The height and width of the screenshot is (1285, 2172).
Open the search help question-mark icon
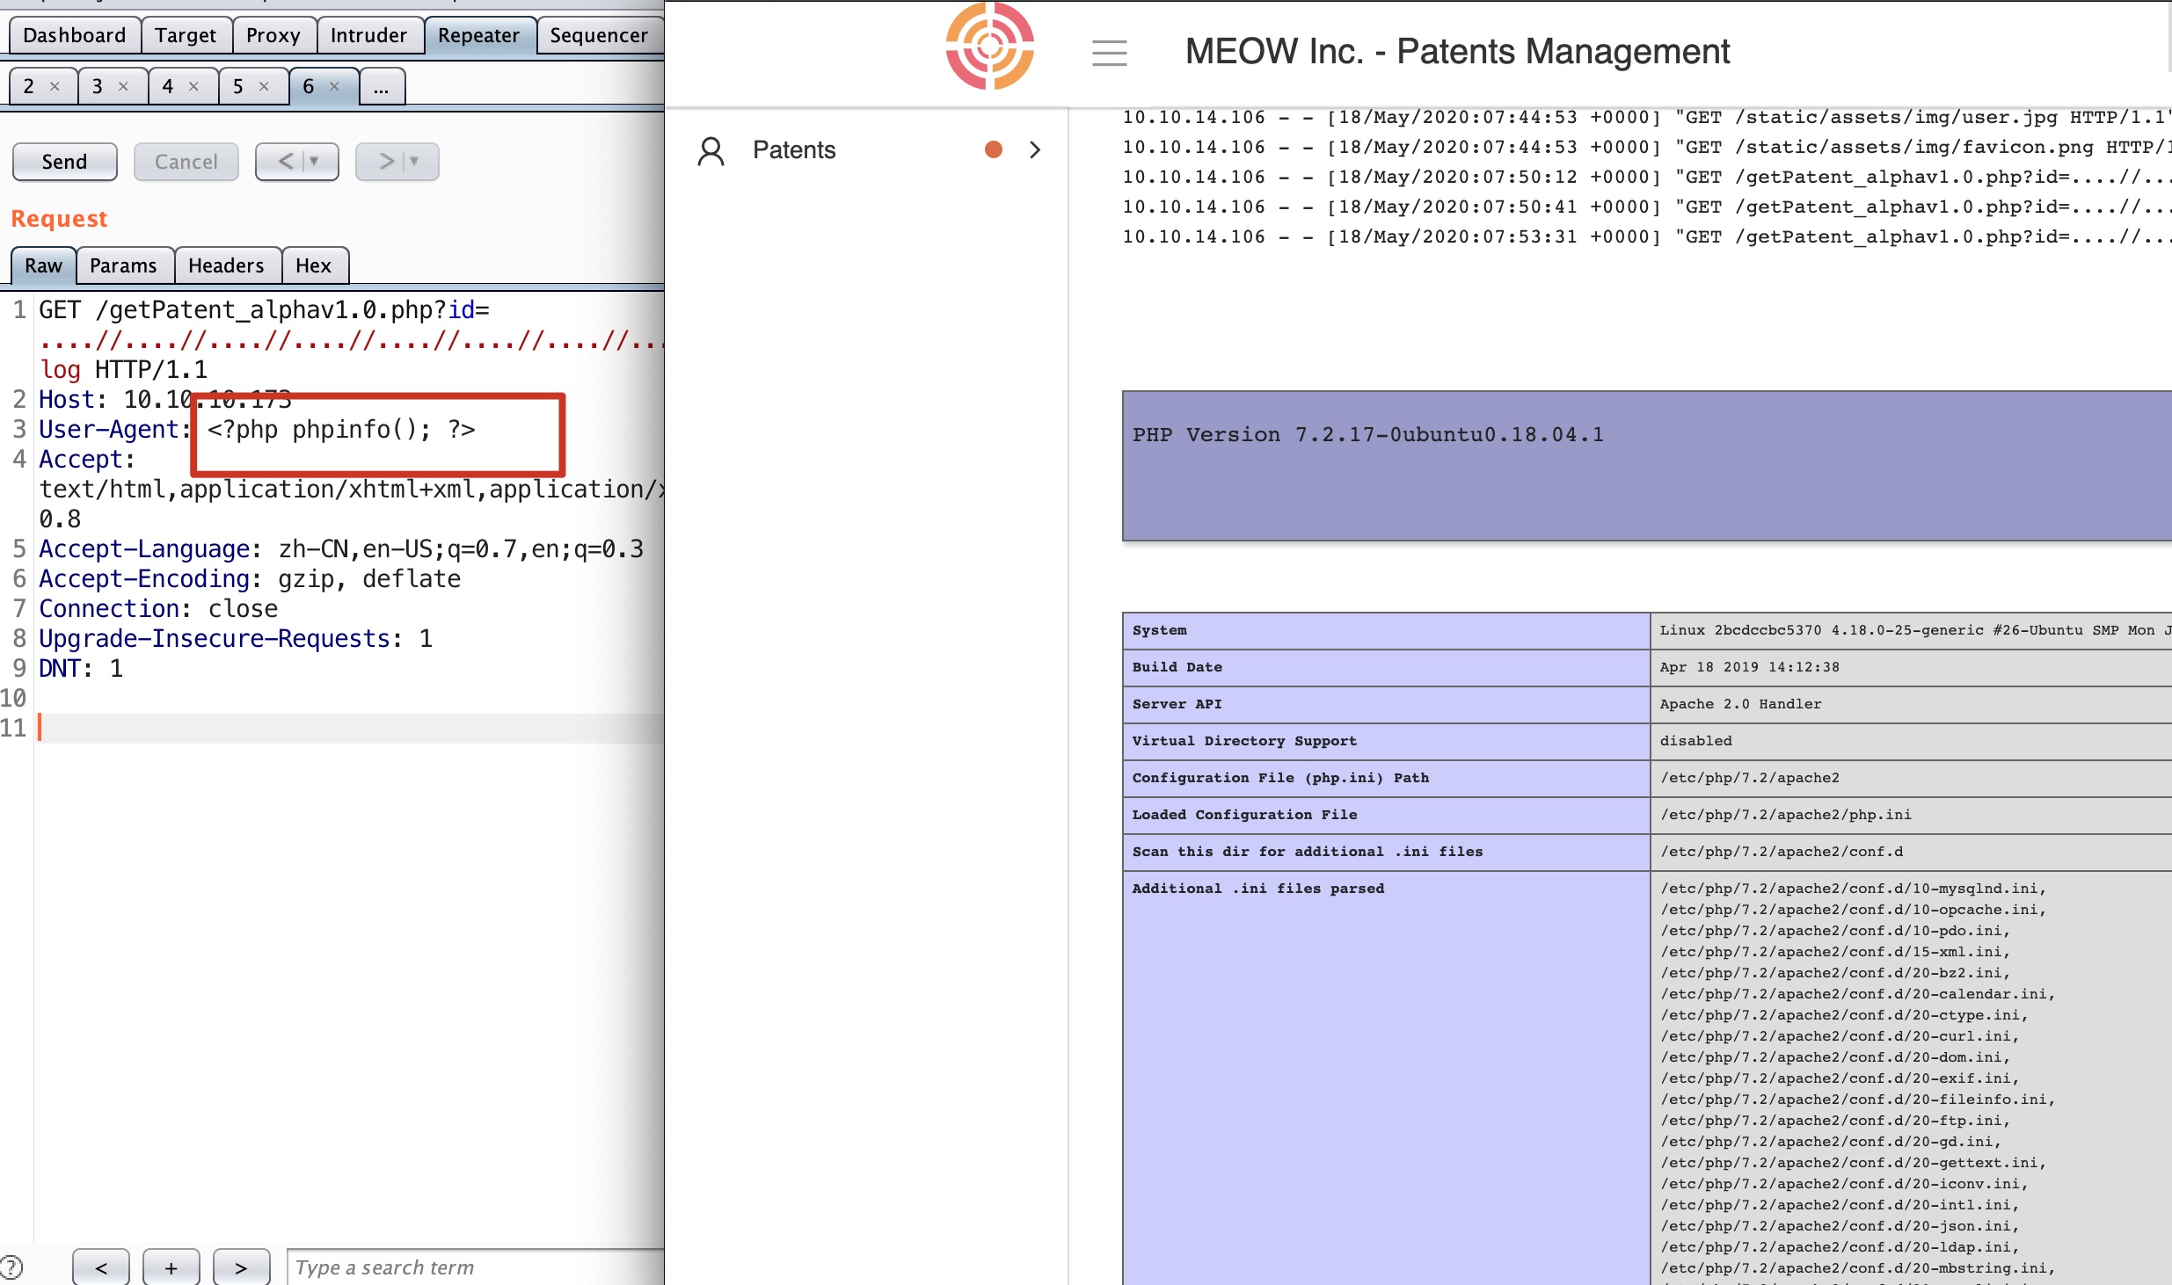point(11,1267)
